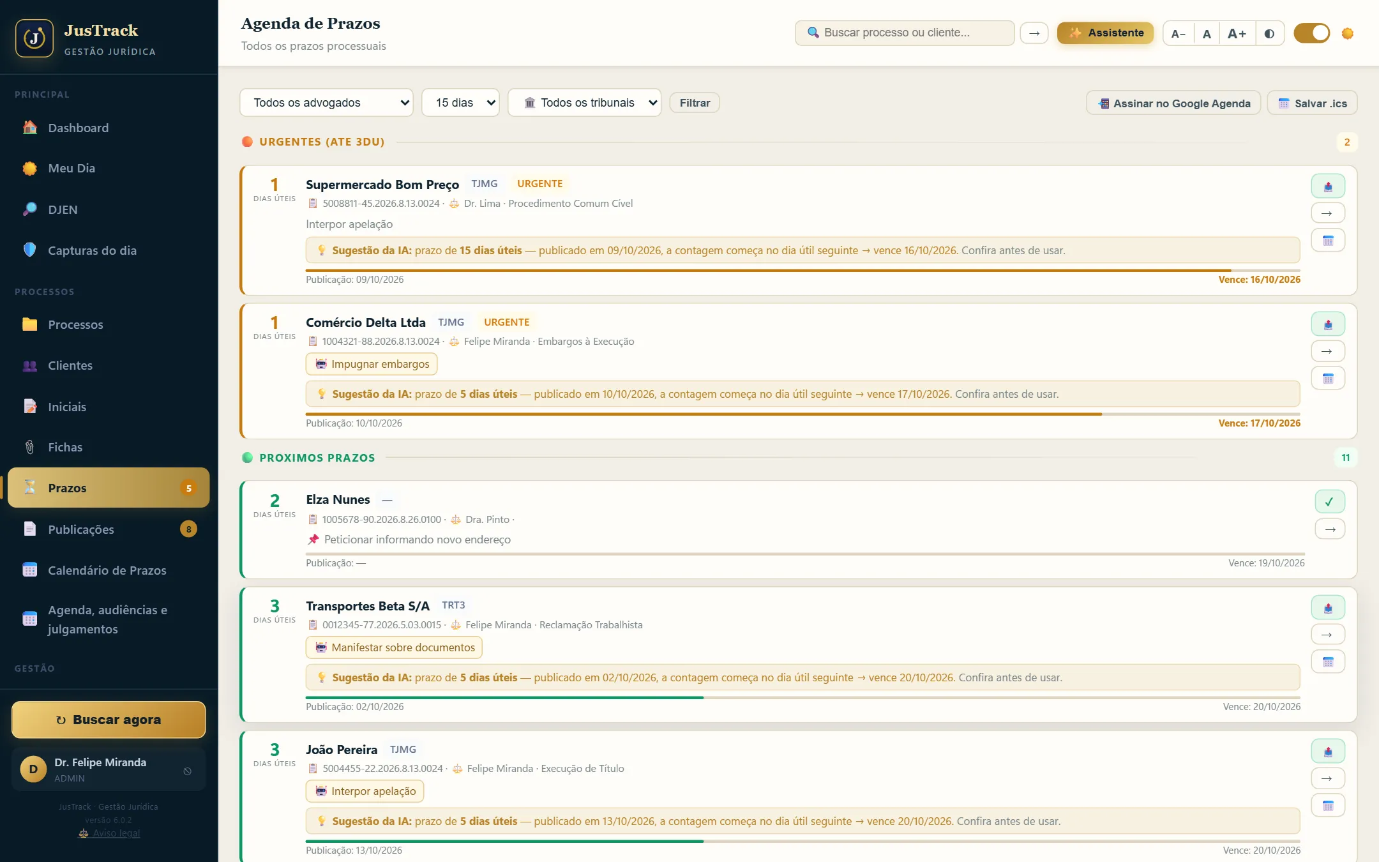Screen dimensions: 1379x862
Task: Toggle the theme switch in header
Action: 1311,33
